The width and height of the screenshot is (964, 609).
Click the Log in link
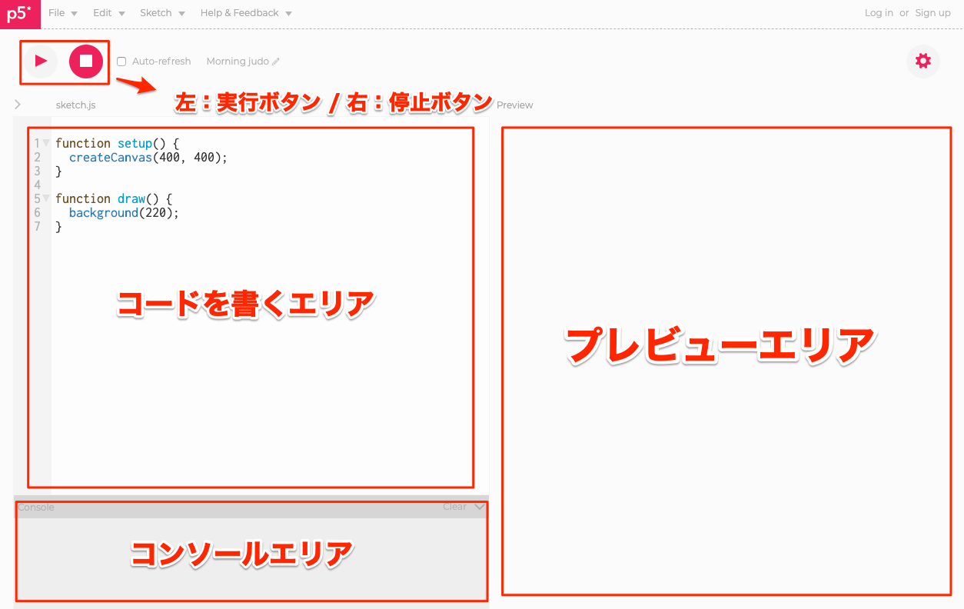[879, 13]
